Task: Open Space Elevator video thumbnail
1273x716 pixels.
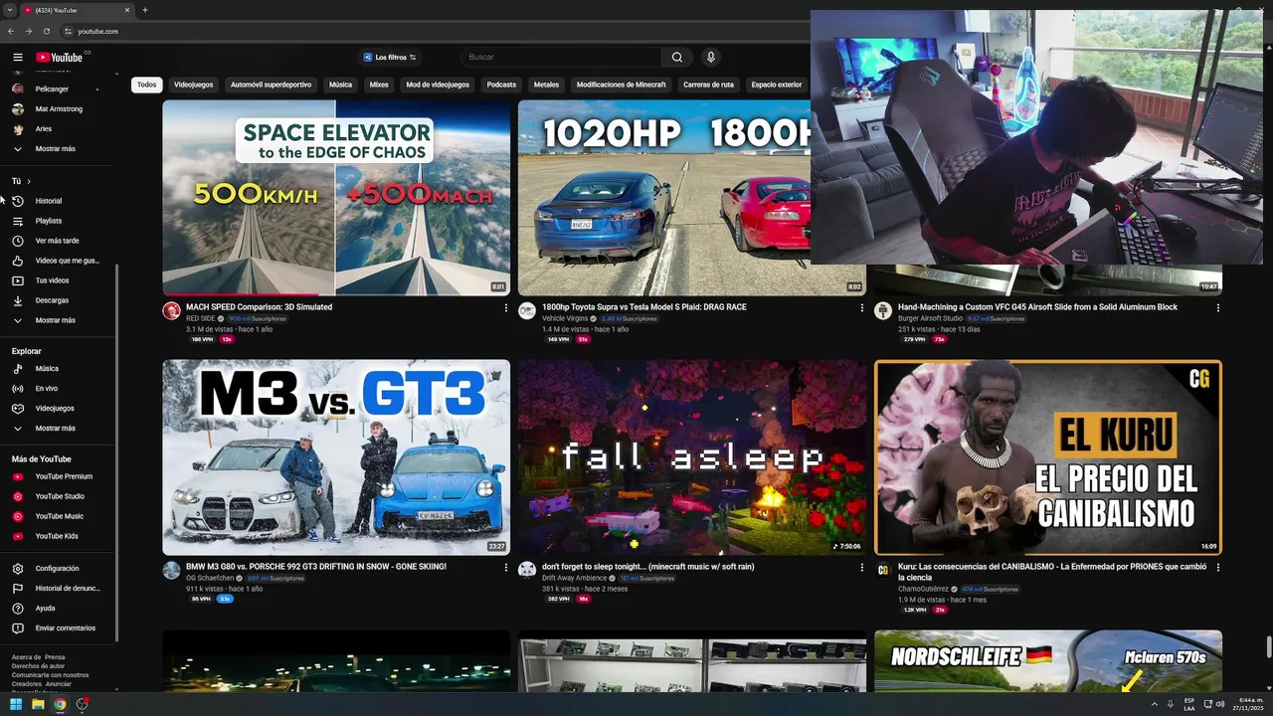Action: [336, 198]
